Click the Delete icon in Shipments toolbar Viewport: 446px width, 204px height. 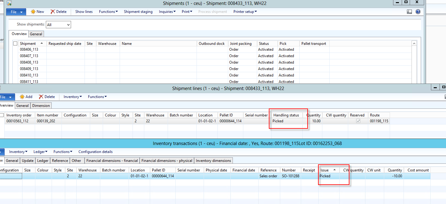coord(53,12)
